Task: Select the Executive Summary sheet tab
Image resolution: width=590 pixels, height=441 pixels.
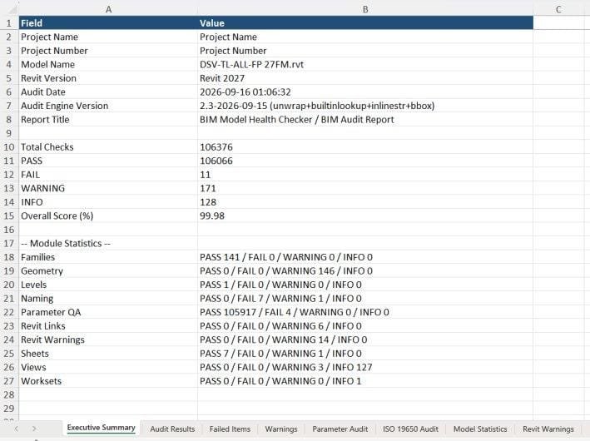Action: 101,428
